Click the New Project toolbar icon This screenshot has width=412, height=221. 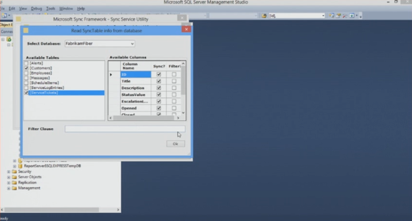point(4,16)
